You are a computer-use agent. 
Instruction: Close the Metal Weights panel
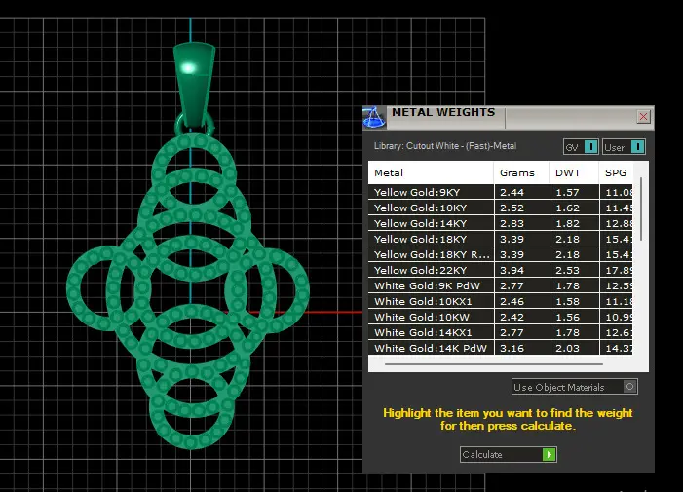click(643, 117)
